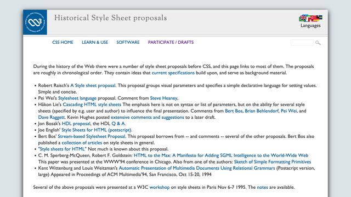The image size is (351, 197).
Task: Open Stream-based Stylesheet Proposal link
Action: pos(92,136)
